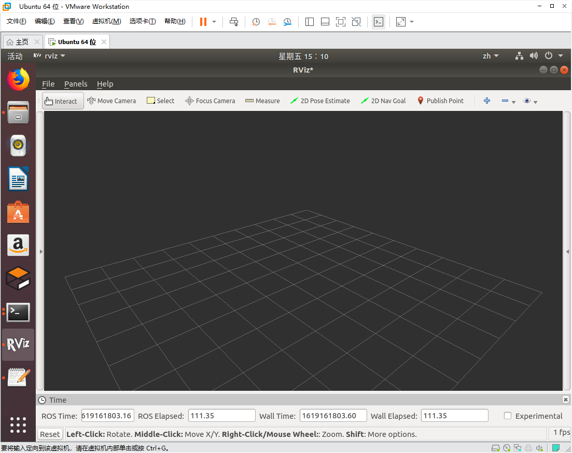Viewport: 572px width, 453px height.
Task: Open the zh input language dropdown
Action: pos(490,56)
